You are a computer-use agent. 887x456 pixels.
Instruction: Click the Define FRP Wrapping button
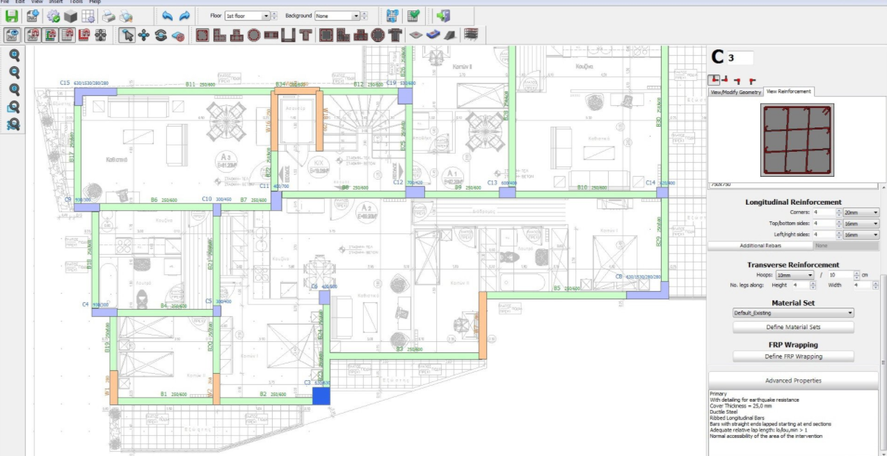[x=793, y=356]
